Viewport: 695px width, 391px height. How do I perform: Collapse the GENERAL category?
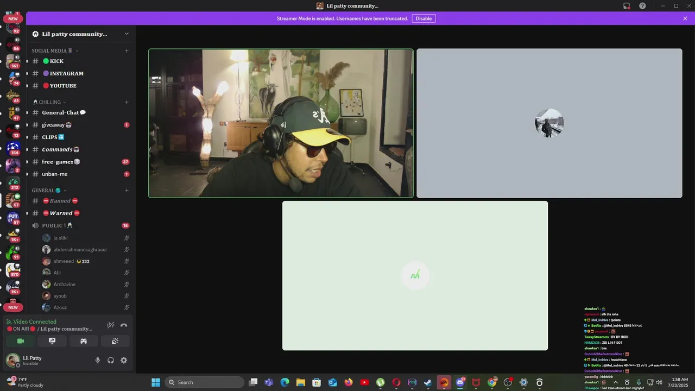49,191
